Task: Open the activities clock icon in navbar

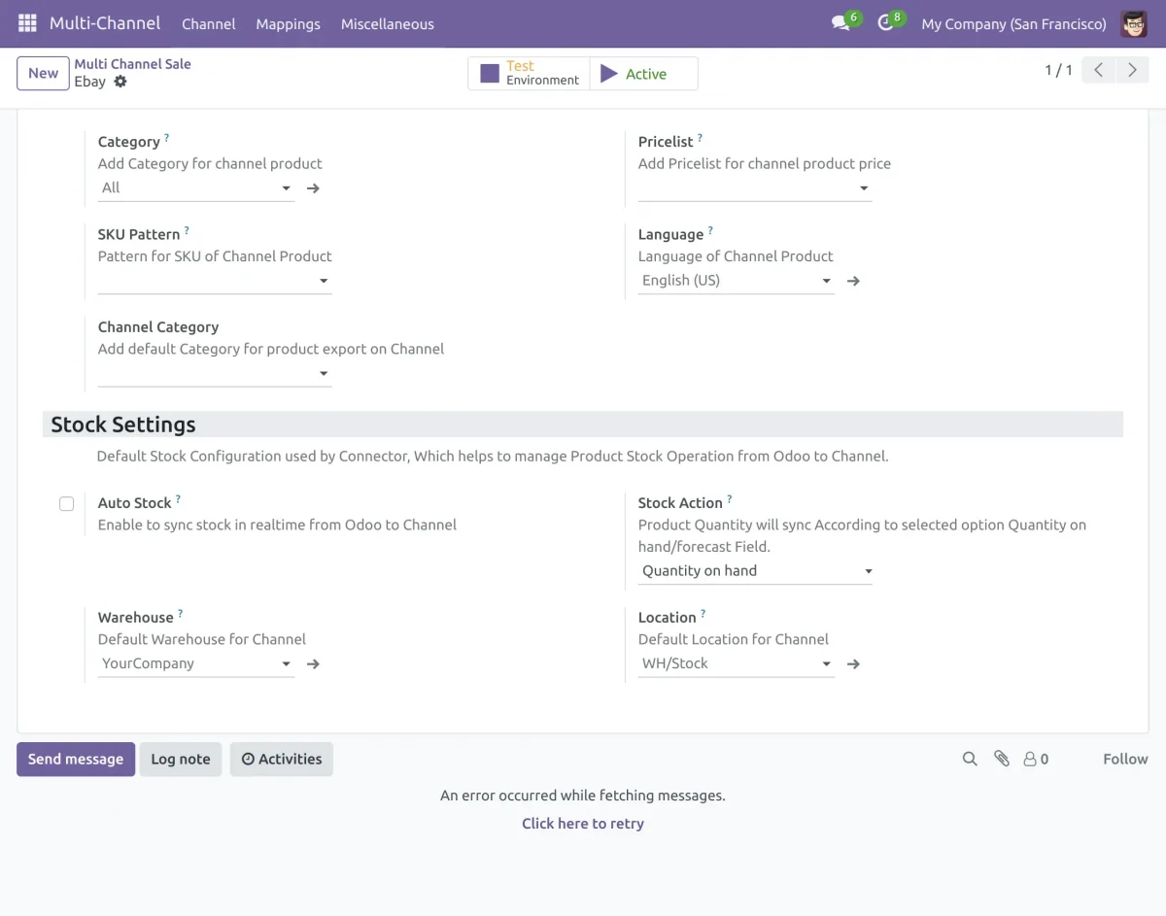Action: pos(885,23)
